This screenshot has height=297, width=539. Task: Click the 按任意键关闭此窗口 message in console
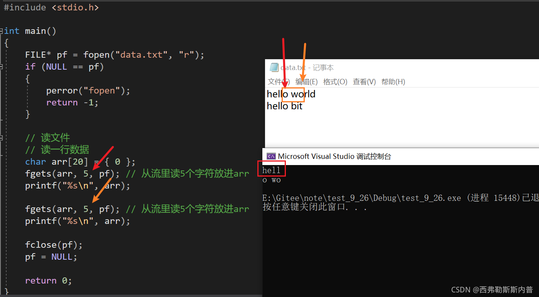click(315, 207)
